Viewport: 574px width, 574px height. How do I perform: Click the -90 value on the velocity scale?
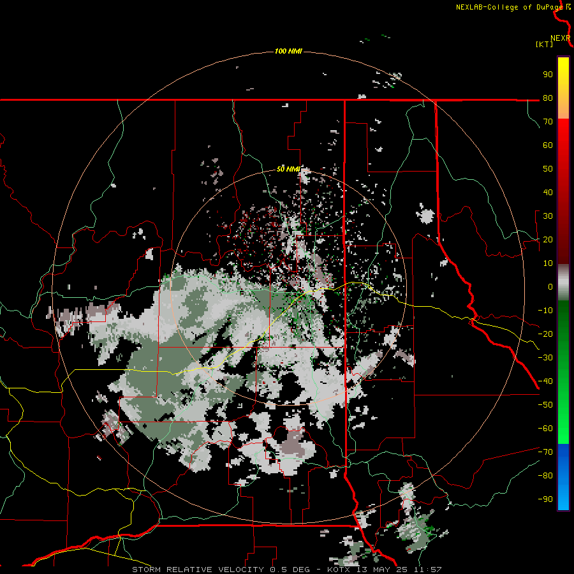545,499
